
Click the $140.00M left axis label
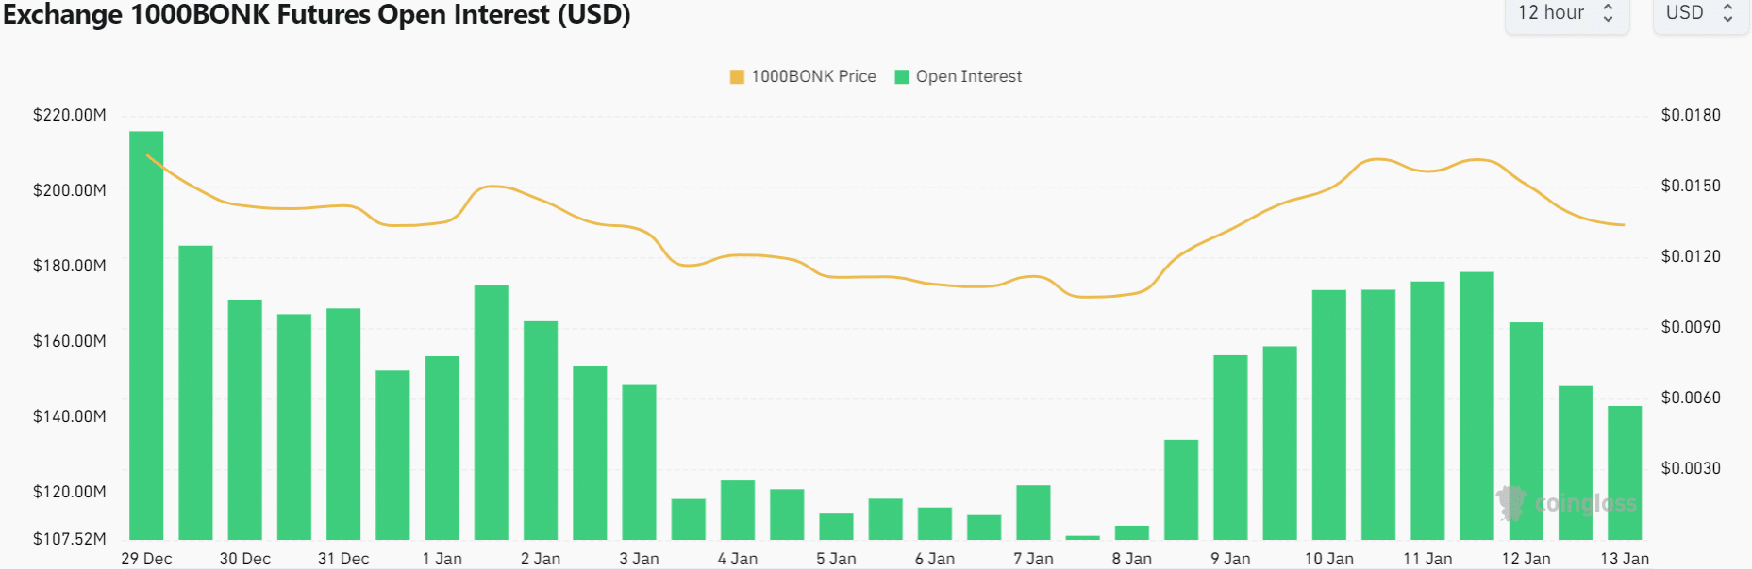point(70,416)
